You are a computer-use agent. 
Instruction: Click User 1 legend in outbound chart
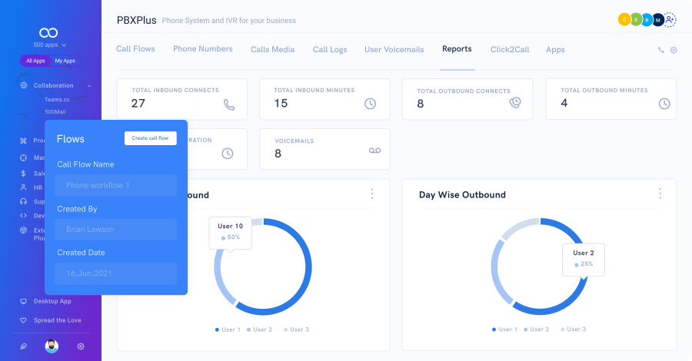pos(504,330)
